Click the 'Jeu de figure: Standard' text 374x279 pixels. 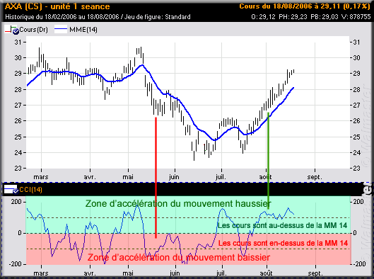[158, 17]
